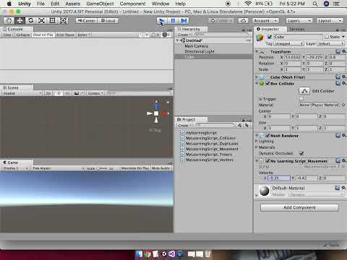Open Box Collider help icon
Viewport: 347px width, 260px height.
point(338,83)
